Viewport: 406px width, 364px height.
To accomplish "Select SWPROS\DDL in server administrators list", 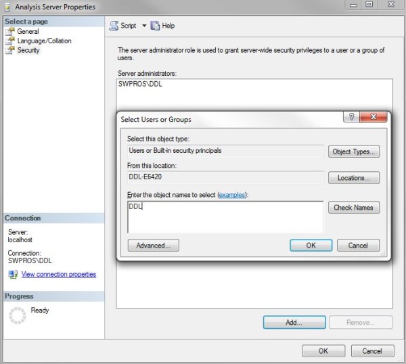I will click(140, 84).
